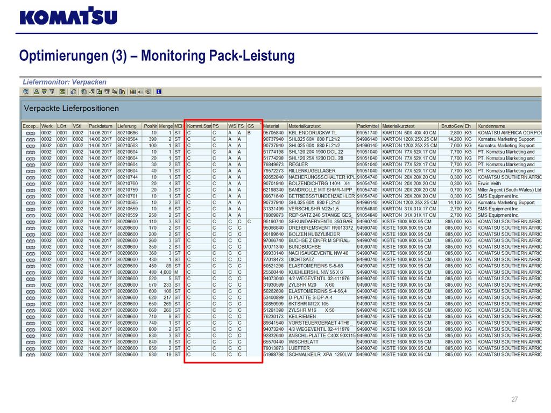Sort descending with the toolbar icon

pos(44,92)
